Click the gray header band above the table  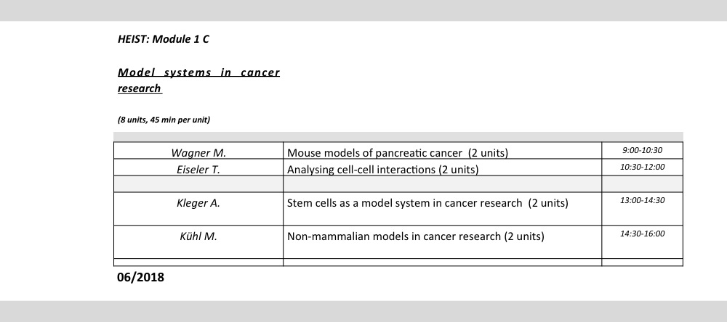398,136
